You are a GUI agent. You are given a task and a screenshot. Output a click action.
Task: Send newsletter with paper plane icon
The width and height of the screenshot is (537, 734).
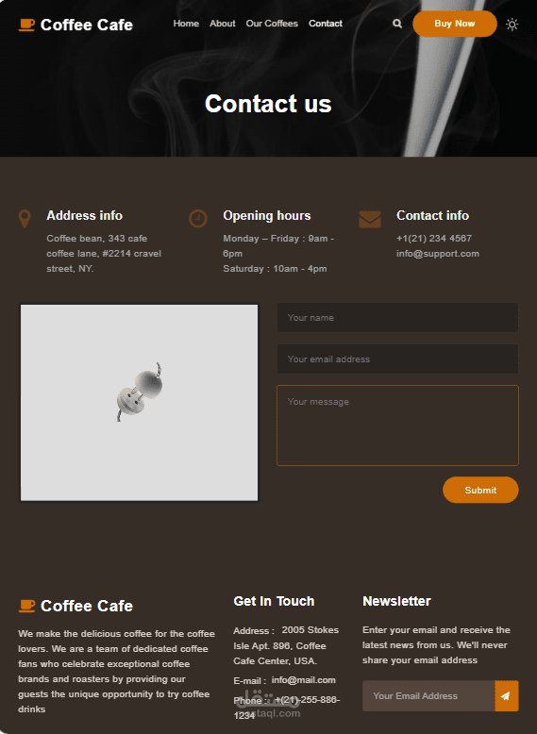click(506, 696)
